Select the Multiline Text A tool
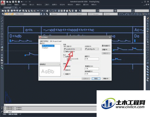150x117 pixels. click(2, 66)
